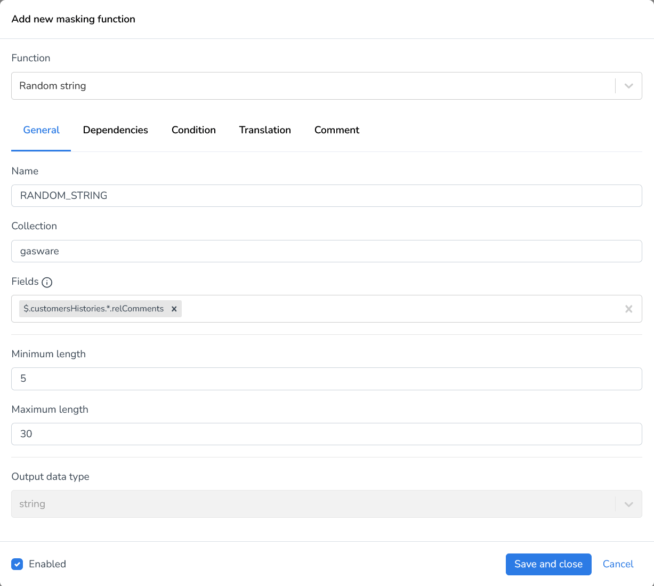Click the Cancel link

[618, 564]
